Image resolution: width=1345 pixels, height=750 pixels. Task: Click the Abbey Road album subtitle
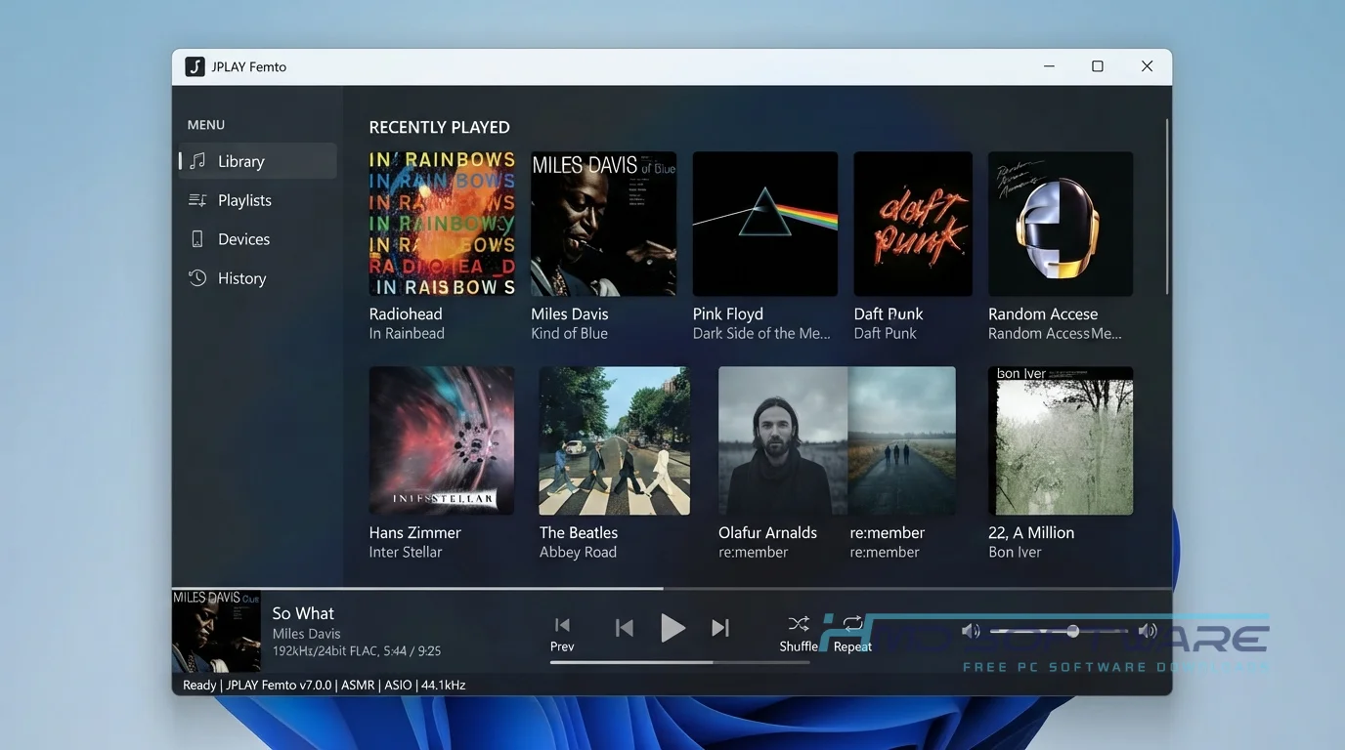(578, 552)
